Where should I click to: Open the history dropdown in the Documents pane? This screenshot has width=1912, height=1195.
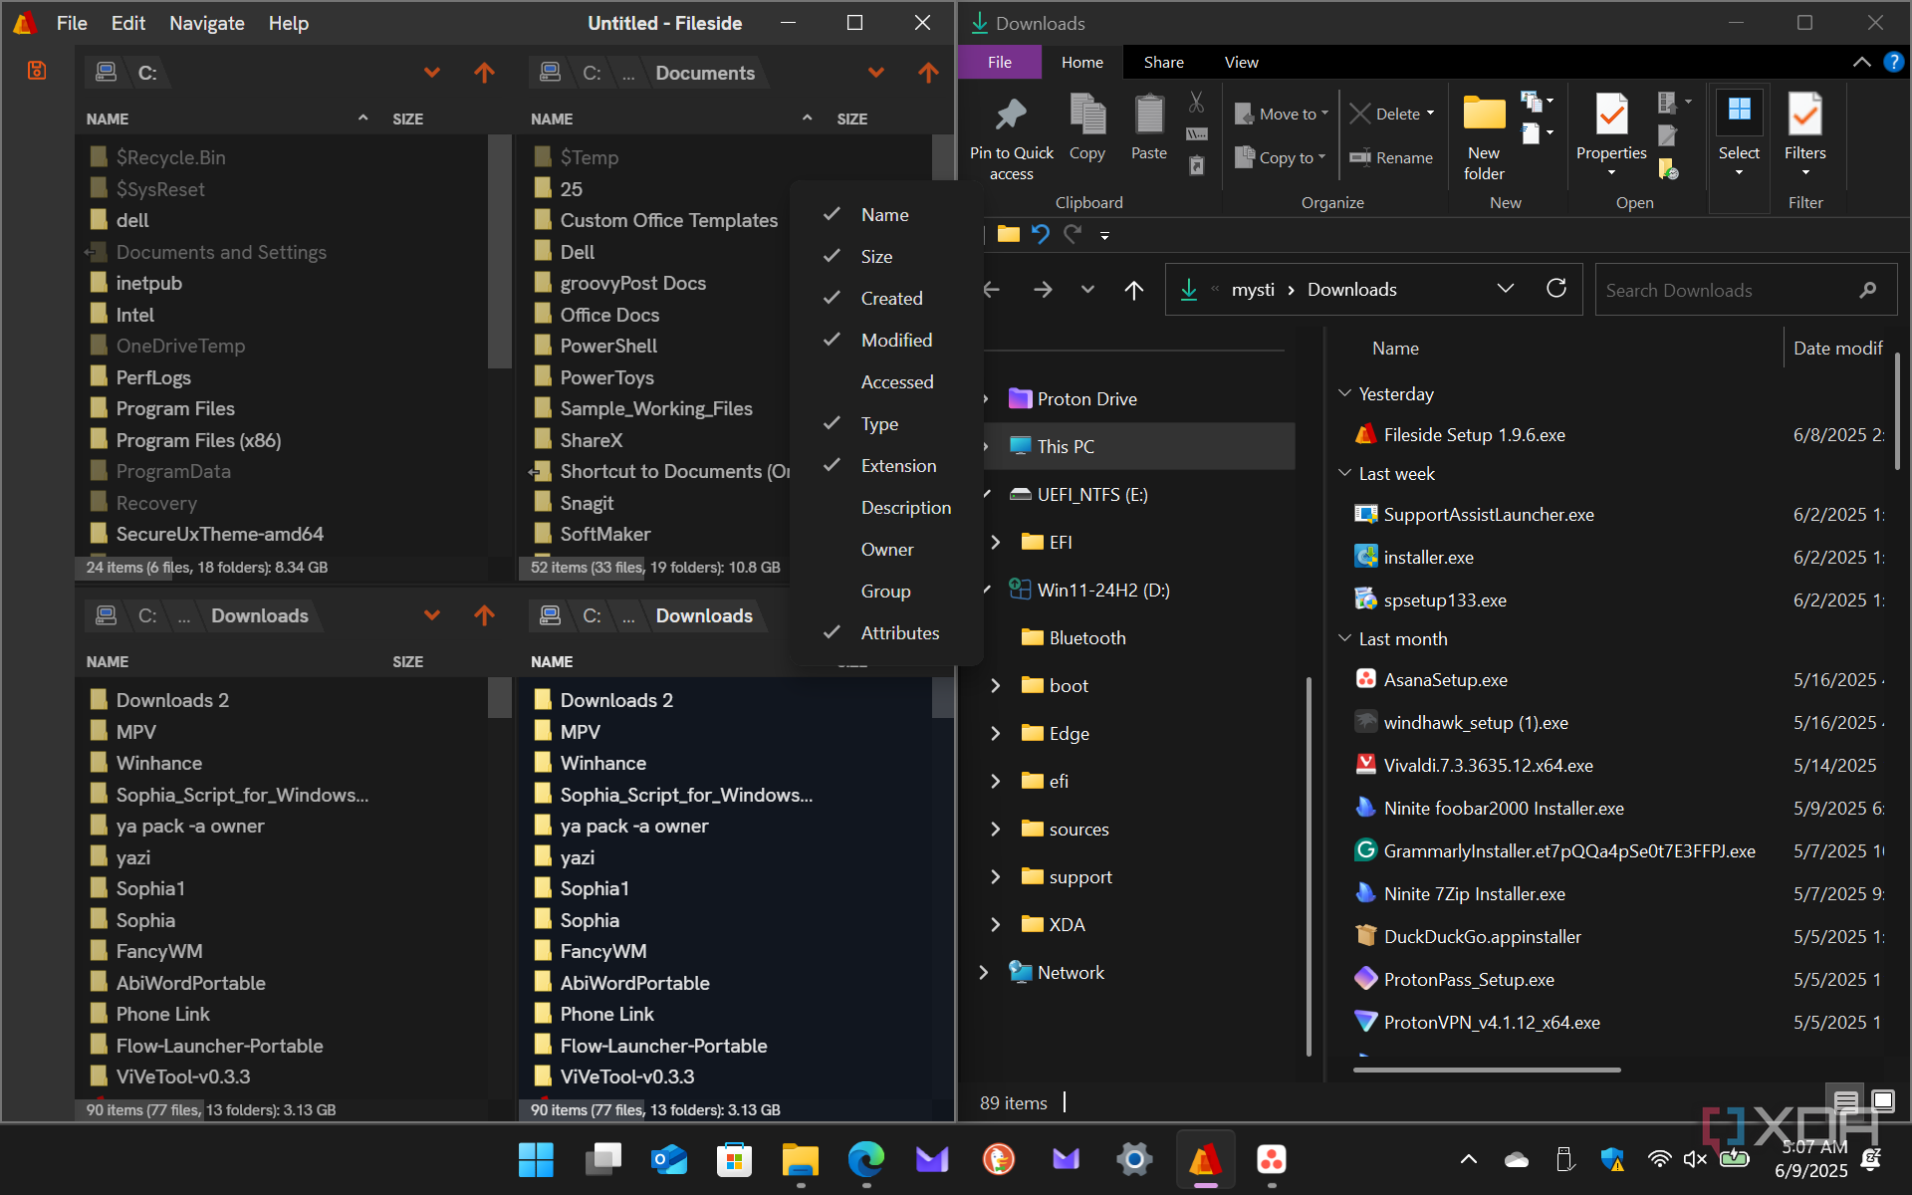click(x=876, y=73)
